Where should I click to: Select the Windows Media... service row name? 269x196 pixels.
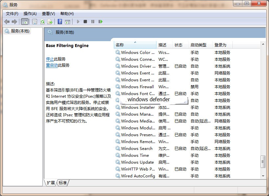click(x=138, y=121)
